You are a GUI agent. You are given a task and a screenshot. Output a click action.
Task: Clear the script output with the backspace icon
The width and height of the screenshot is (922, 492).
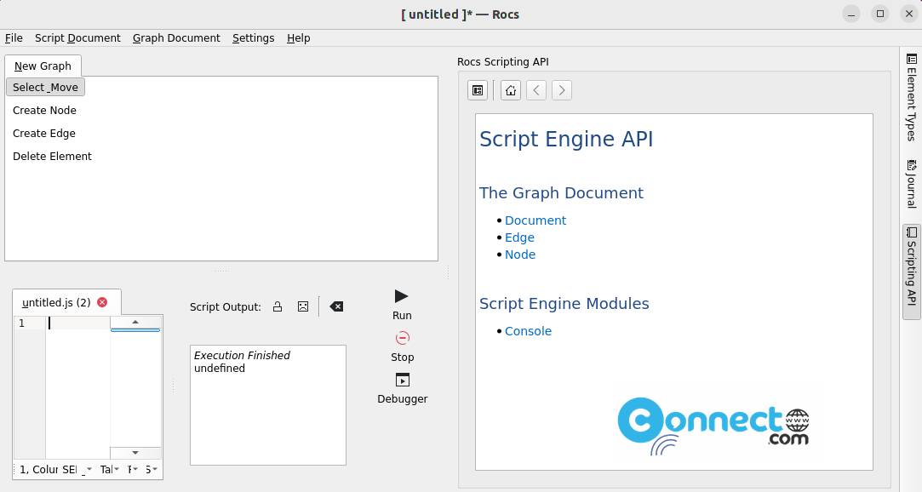click(x=336, y=306)
